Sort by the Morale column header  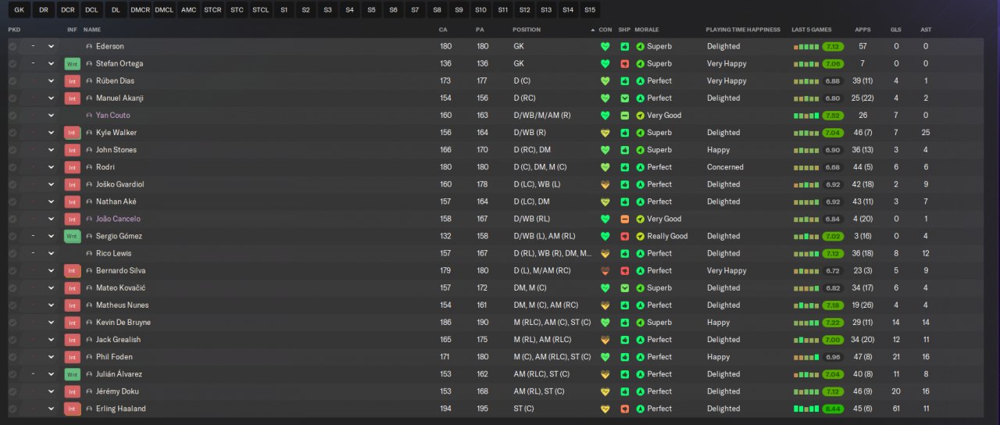(x=647, y=30)
